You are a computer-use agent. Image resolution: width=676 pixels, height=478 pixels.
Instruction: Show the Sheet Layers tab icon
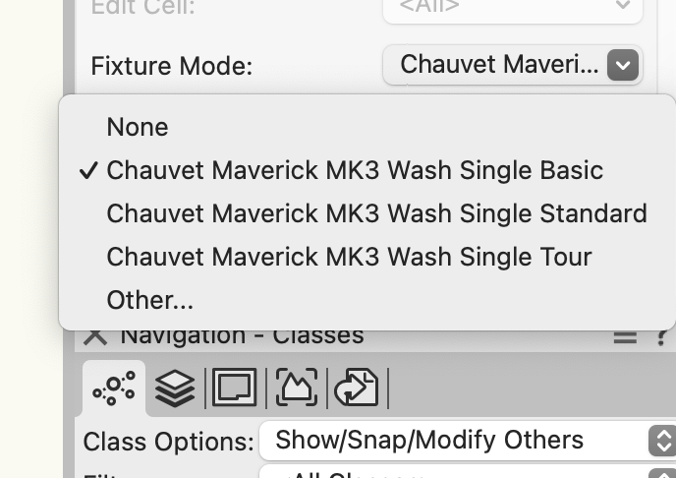(x=234, y=388)
